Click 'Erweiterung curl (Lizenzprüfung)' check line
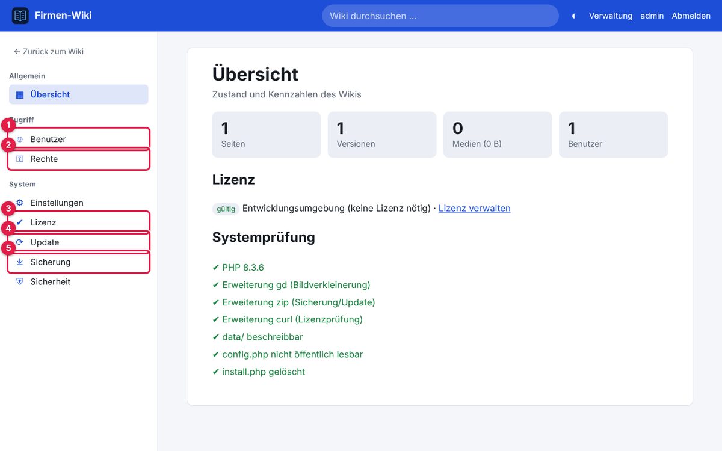 (x=288, y=319)
